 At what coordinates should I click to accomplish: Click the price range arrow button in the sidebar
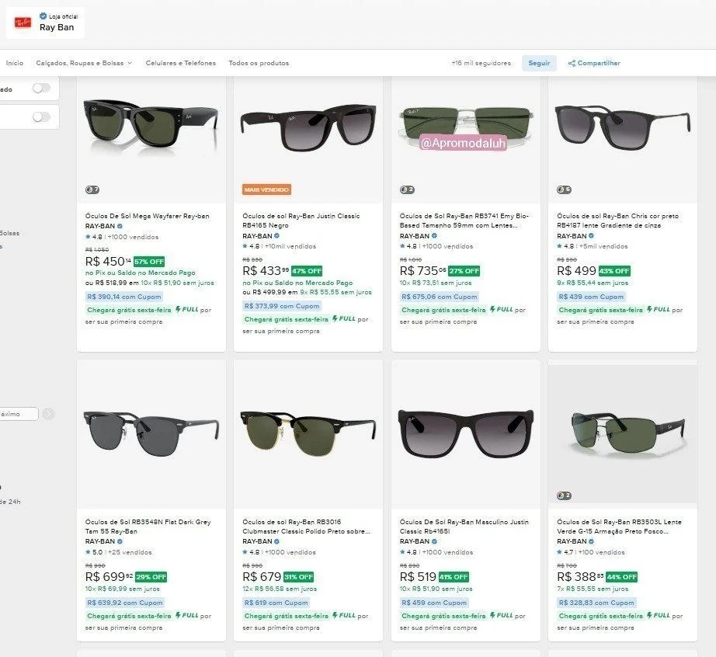point(48,414)
